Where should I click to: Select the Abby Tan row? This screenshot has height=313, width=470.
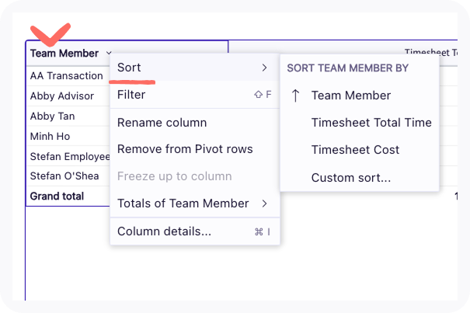53,117
